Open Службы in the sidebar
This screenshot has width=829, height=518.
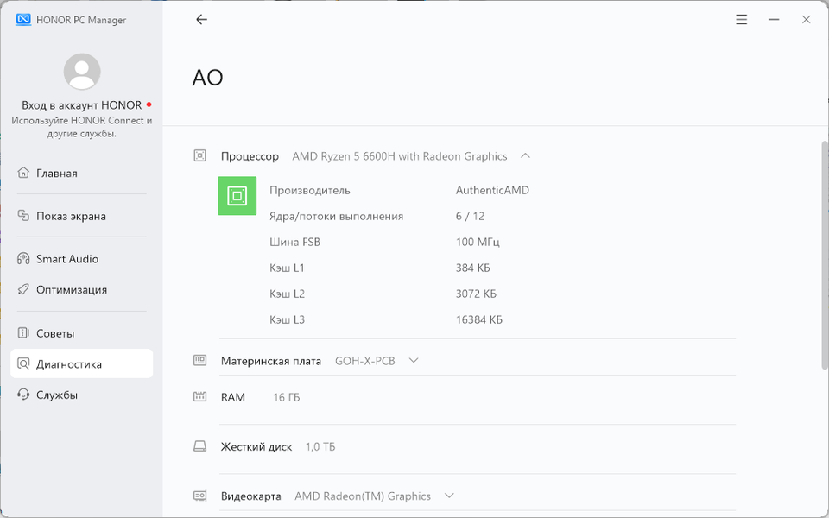point(57,395)
